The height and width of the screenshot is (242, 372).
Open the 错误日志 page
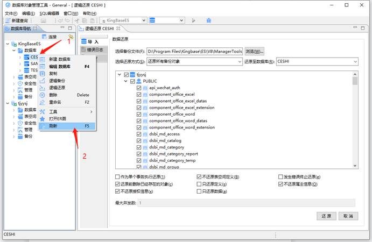tap(94, 49)
